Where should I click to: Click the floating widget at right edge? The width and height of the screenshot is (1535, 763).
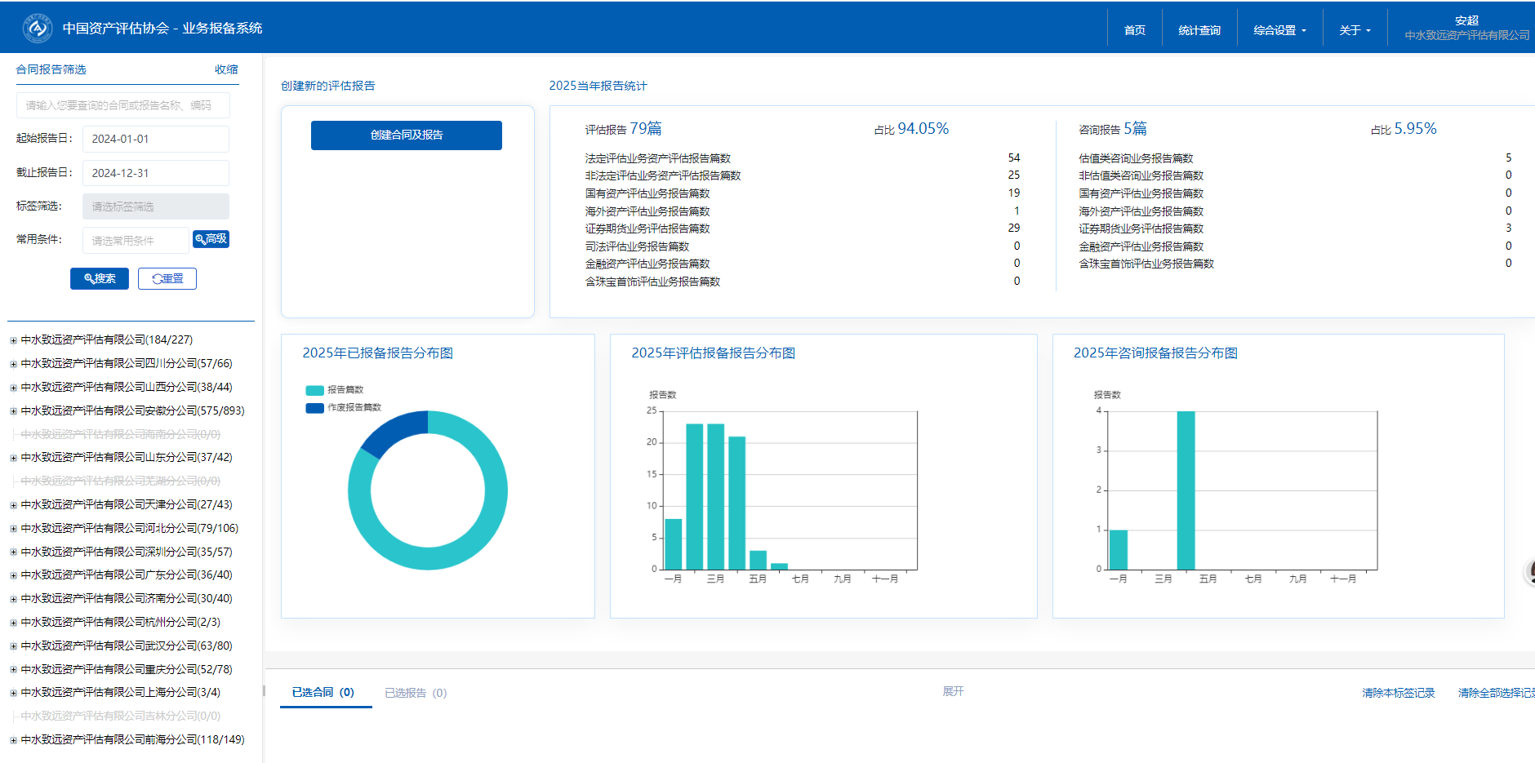pyautogui.click(x=1530, y=572)
